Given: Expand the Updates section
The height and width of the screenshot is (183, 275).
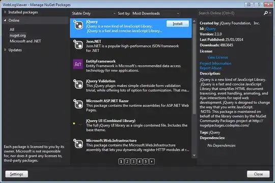Looking at the screenshot, I should coord(5,50).
